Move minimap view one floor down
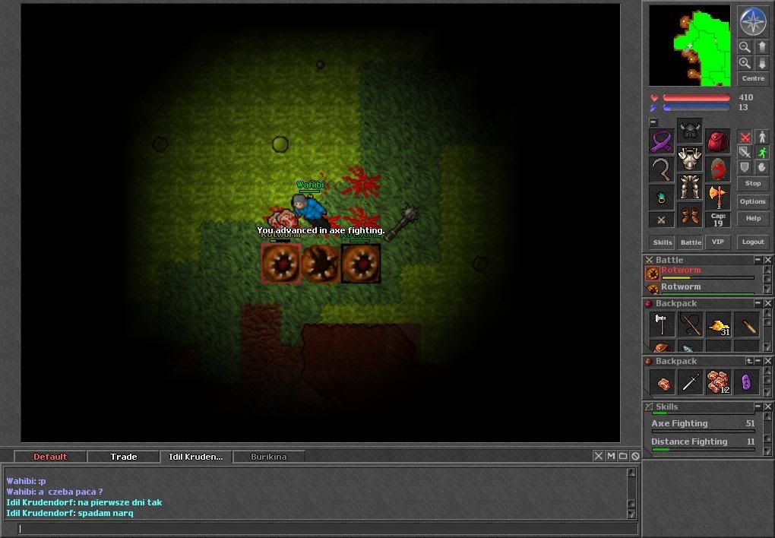Viewport: 775px width, 538px height. pyautogui.click(x=761, y=63)
